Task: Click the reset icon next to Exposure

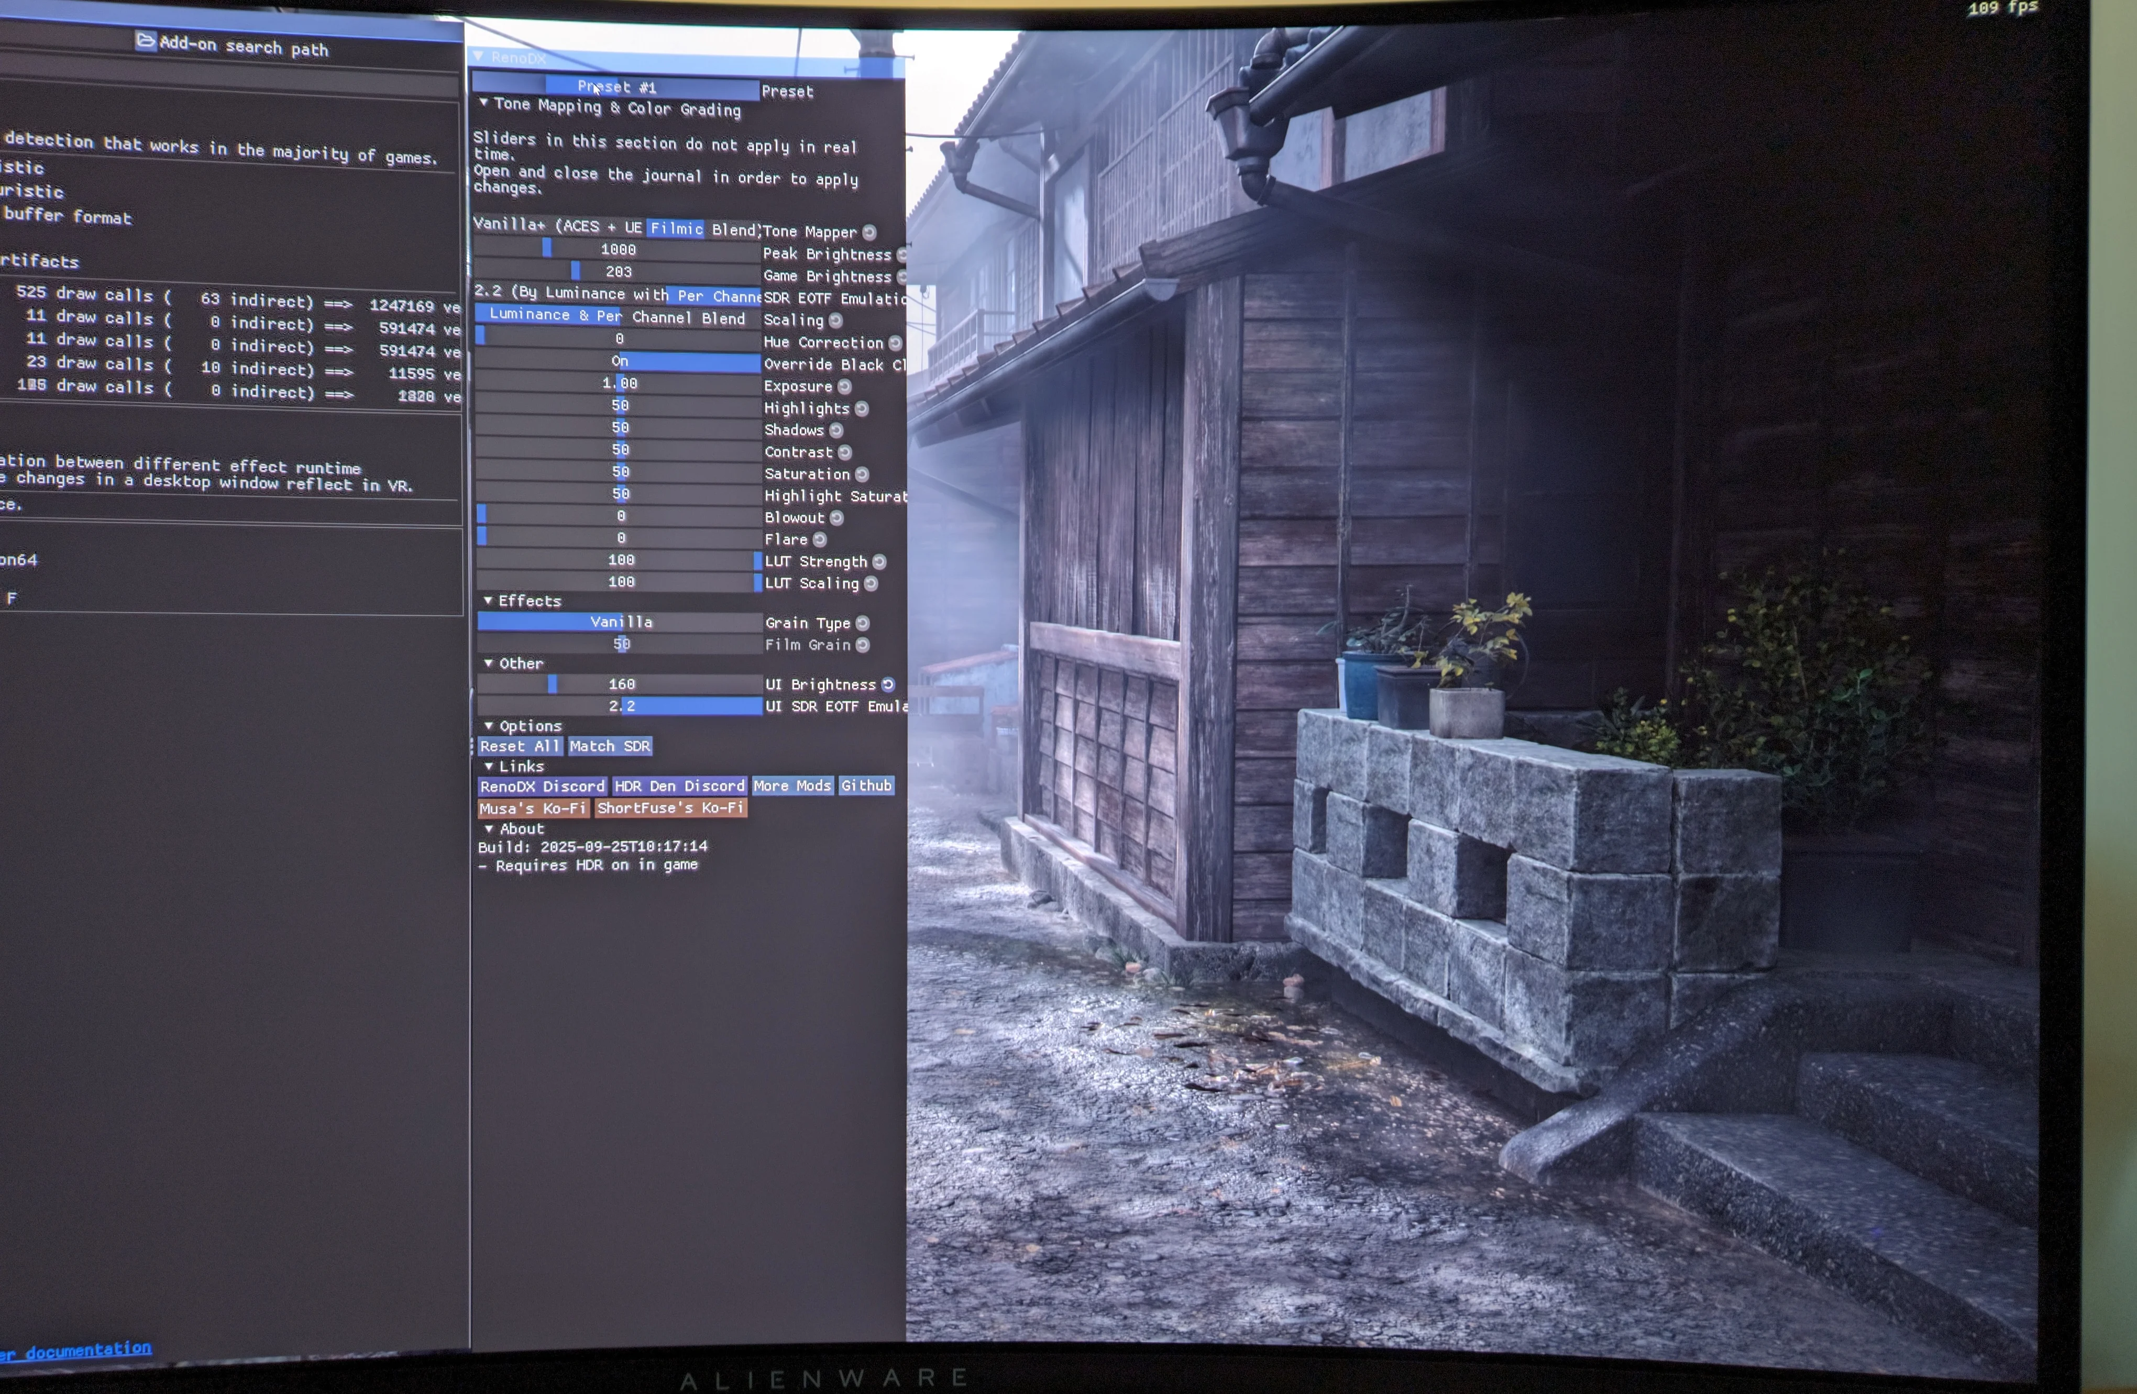Action: tap(845, 387)
